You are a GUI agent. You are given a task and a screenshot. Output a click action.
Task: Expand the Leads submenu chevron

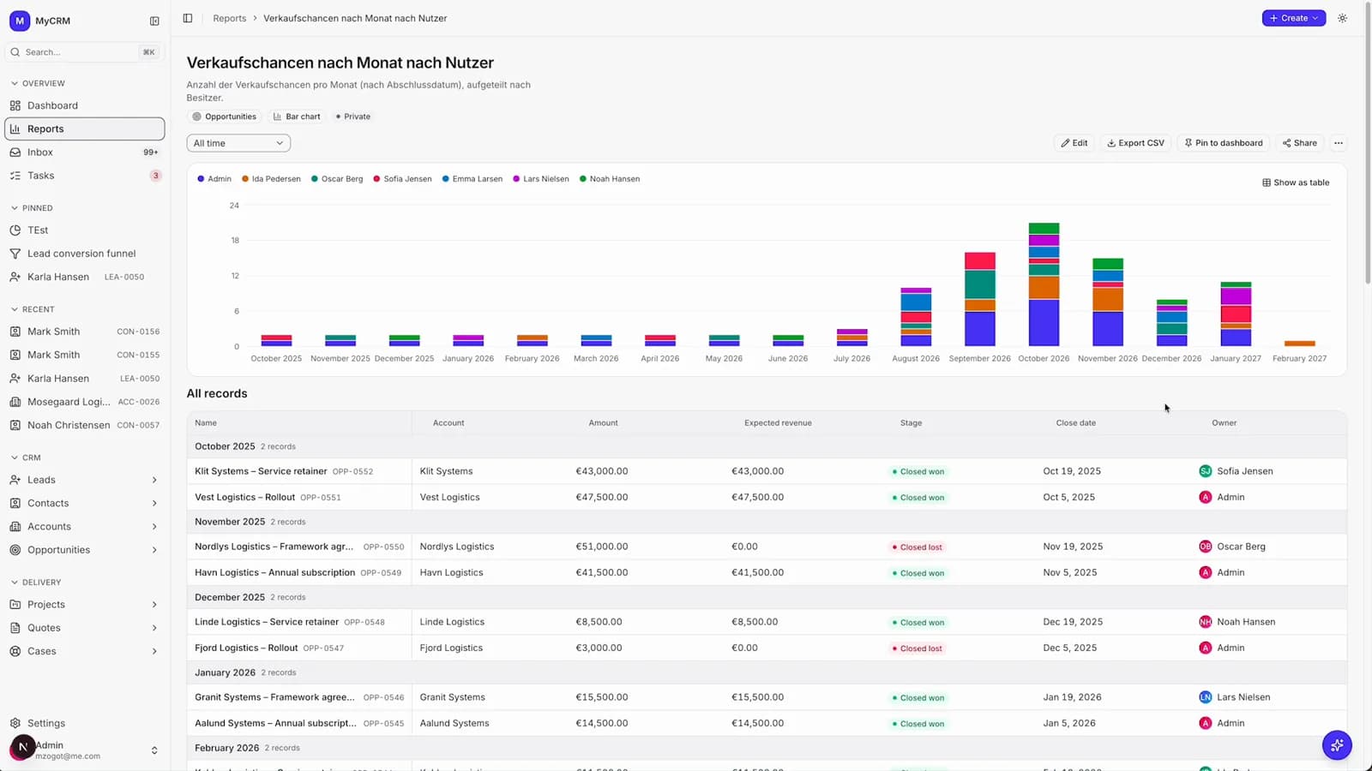coord(154,481)
